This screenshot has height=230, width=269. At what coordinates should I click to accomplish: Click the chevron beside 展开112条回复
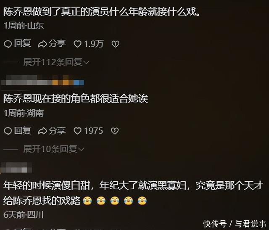86,63
